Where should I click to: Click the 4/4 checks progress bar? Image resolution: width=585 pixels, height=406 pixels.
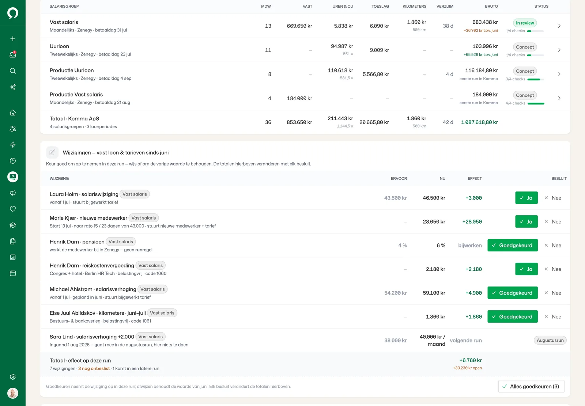point(536,103)
